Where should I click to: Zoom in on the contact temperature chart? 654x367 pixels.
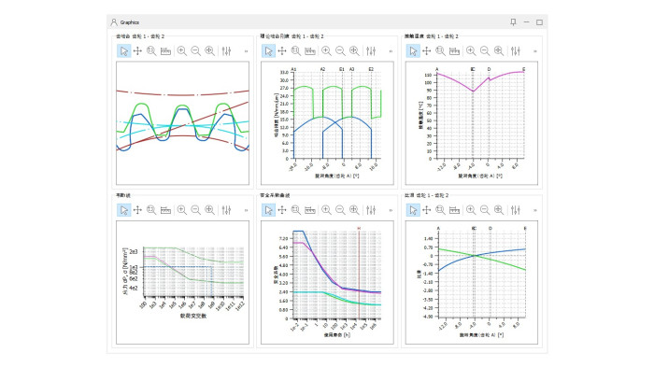471,50
